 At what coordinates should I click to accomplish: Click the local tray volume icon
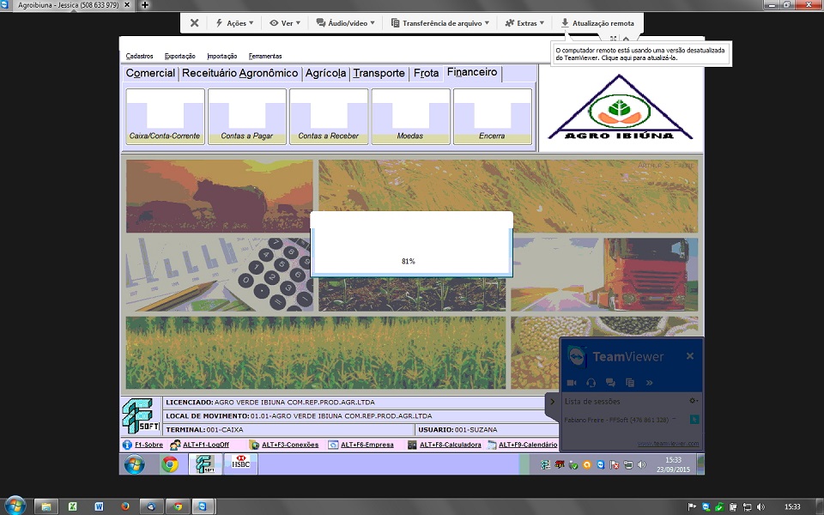[x=760, y=506]
